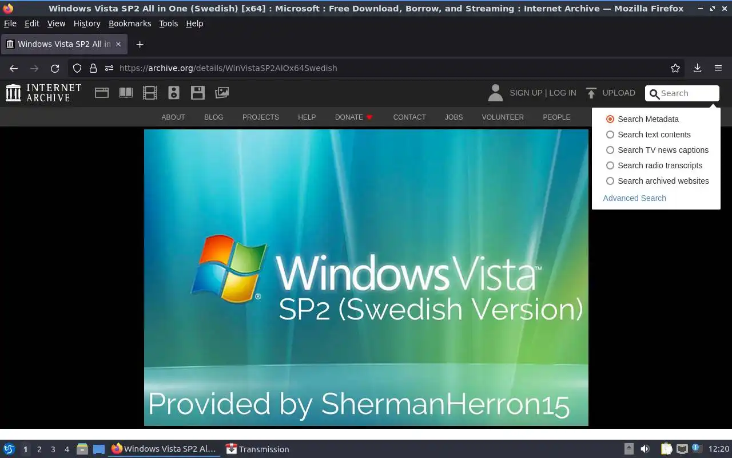The height and width of the screenshot is (458, 732).
Task: Go to JOBS in the navigation bar
Action: click(454, 117)
